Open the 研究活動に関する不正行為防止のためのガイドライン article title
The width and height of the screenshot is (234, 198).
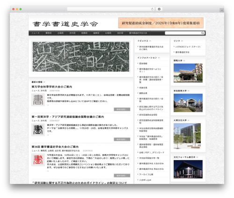coord(79,183)
